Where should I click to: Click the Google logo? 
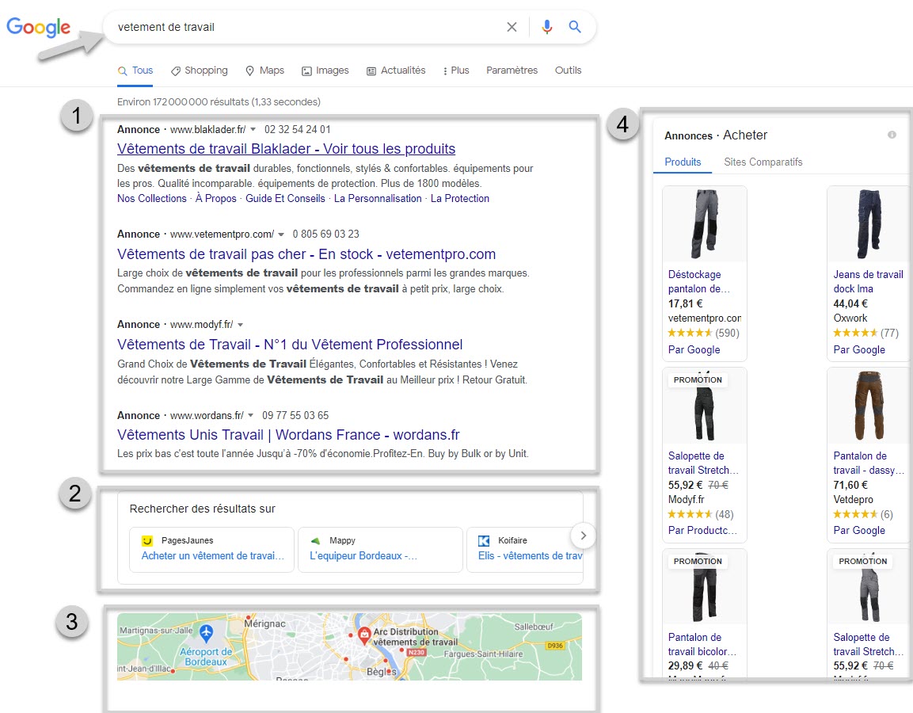click(x=39, y=27)
